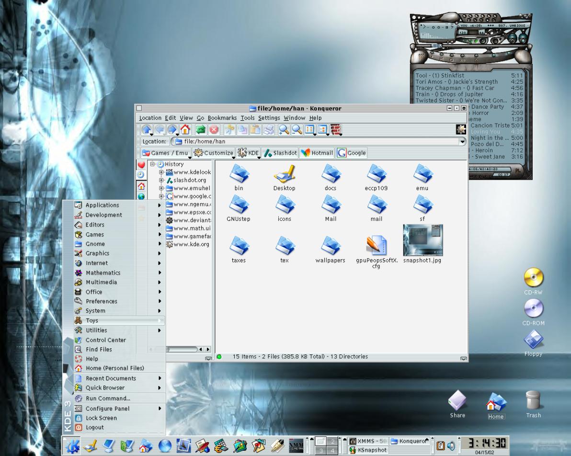Switch to tree view mode in toolbar

coord(323,129)
